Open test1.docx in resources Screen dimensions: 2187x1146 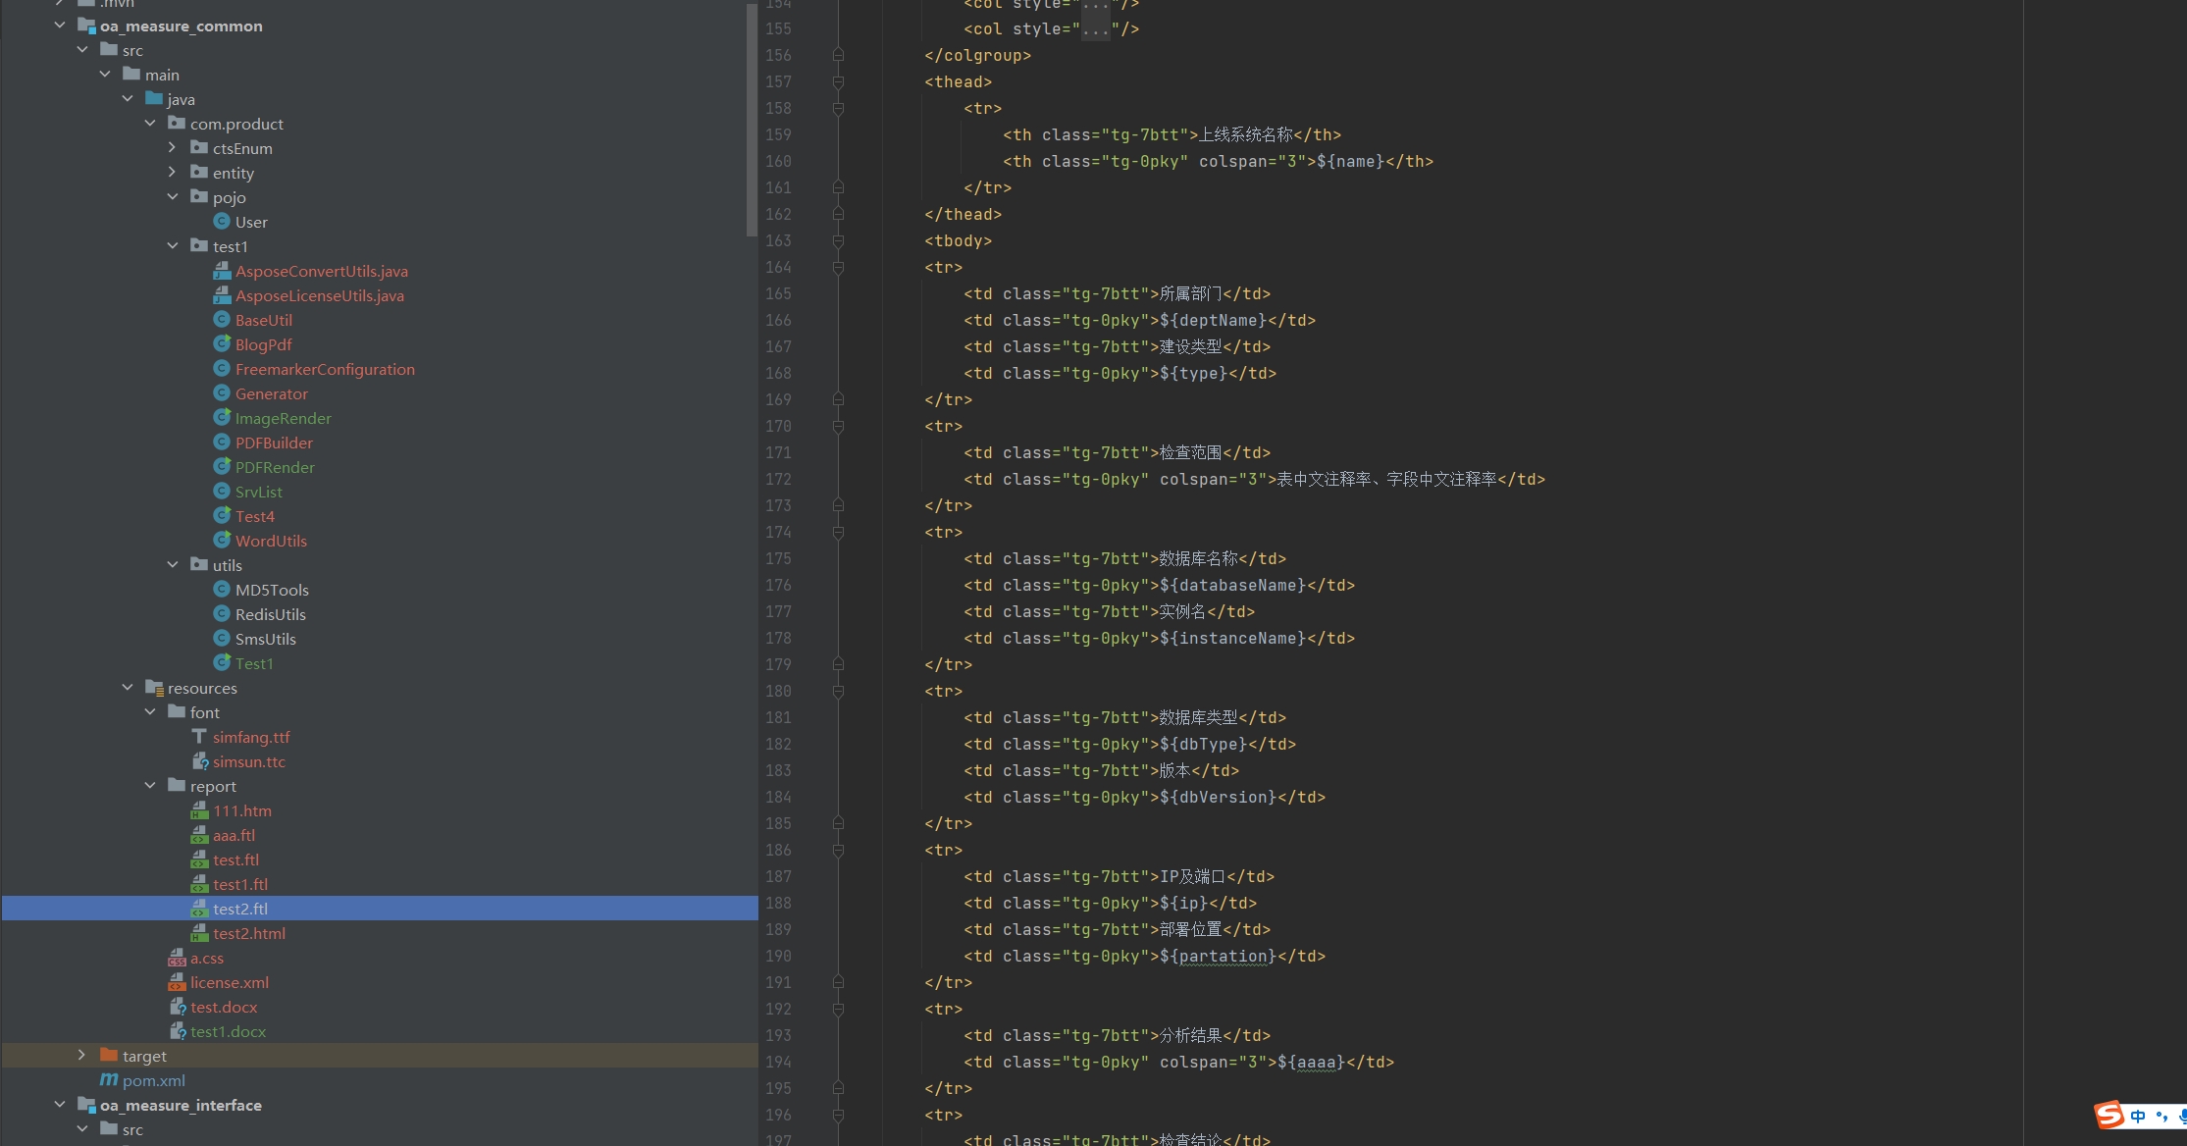point(228,1031)
